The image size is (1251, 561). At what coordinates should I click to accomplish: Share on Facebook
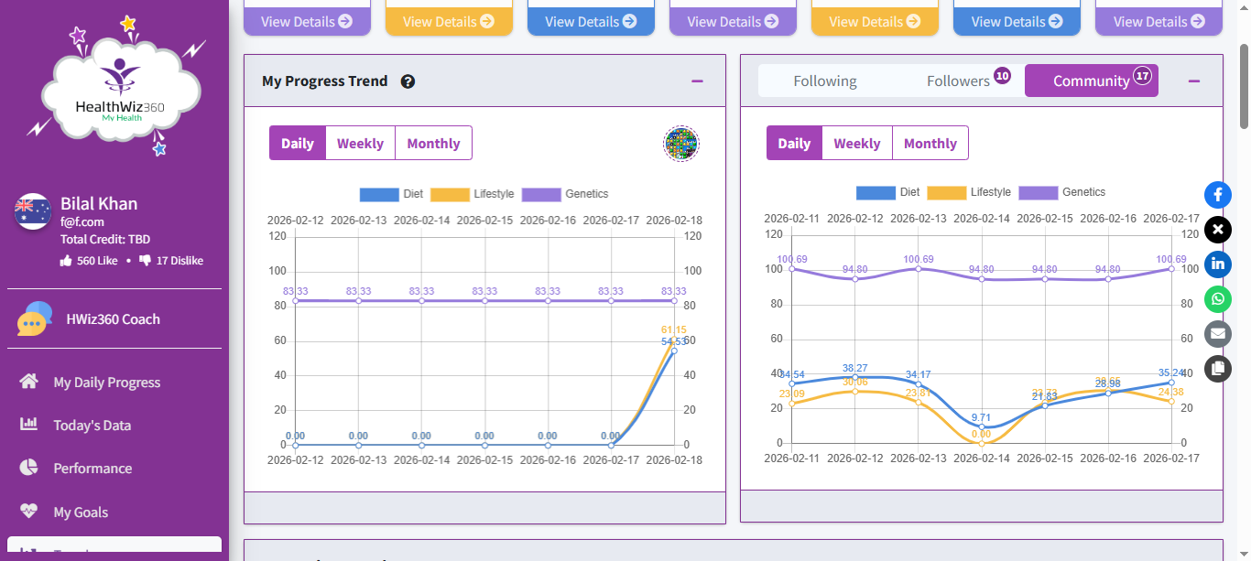pos(1218,194)
